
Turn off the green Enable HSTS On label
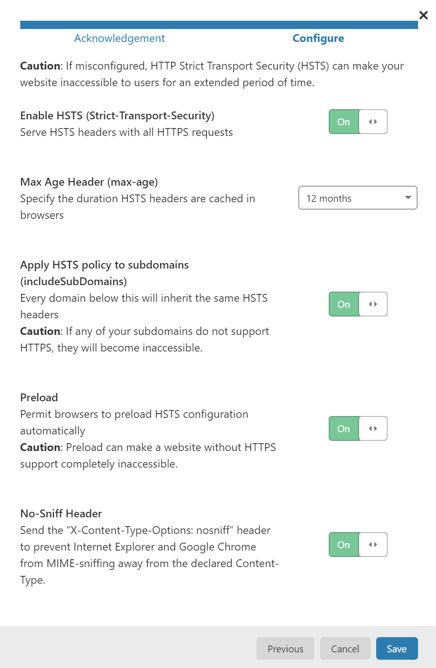pos(344,122)
